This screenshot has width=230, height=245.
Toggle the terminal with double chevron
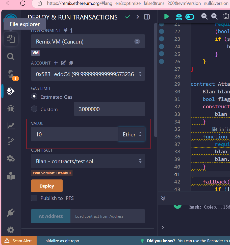(x=163, y=198)
